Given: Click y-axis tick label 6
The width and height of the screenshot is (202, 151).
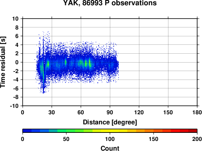Looking at the screenshot, I should click(x=17, y=36).
